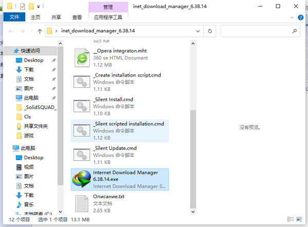Select the Описание.txt file icon
Viewport: 308px width, 227px height.
(x=82, y=203)
